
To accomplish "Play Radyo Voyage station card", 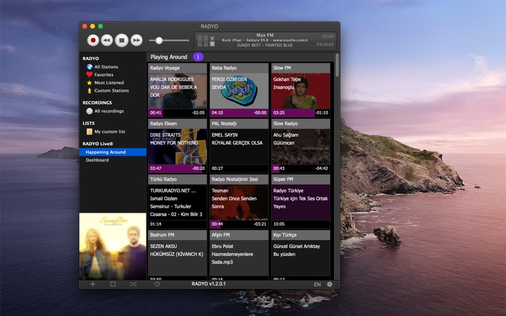I will coord(178,90).
